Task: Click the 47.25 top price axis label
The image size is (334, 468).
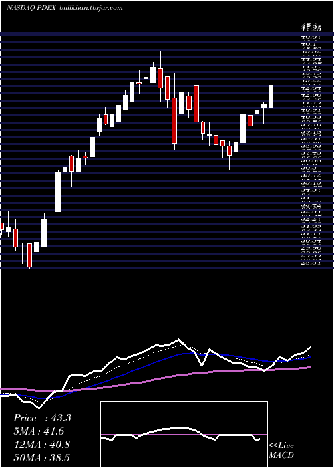Action: (311, 28)
